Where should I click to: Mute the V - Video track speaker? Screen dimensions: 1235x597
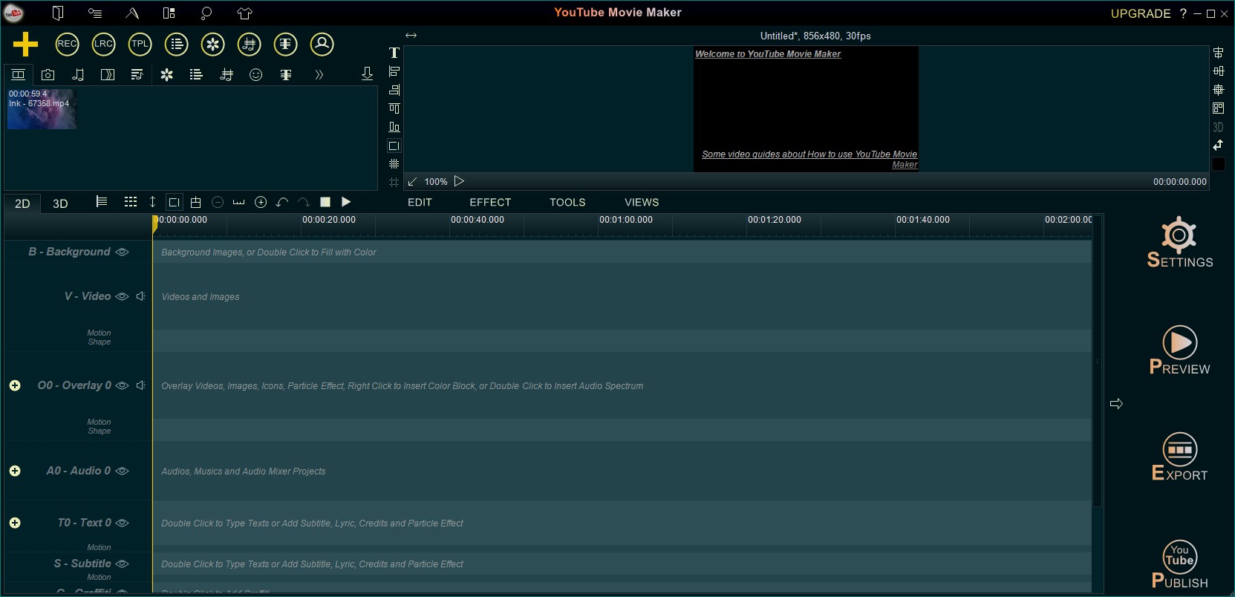[x=141, y=296]
